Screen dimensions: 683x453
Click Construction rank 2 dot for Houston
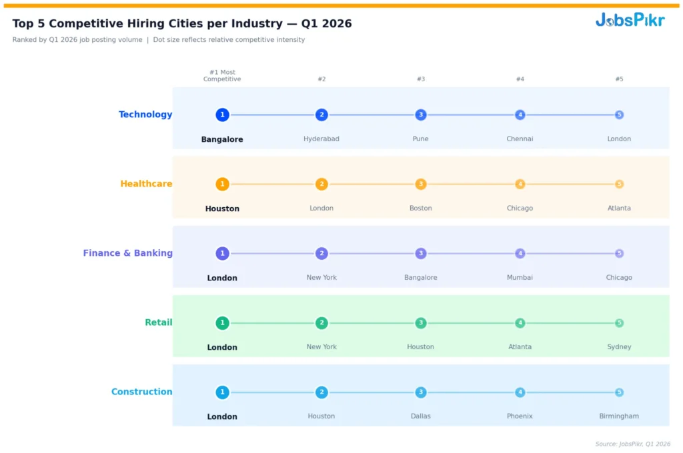tap(321, 392)
